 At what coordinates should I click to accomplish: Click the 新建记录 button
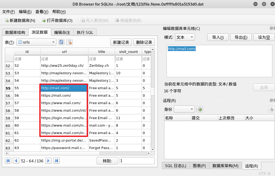(x=121, y=42)
